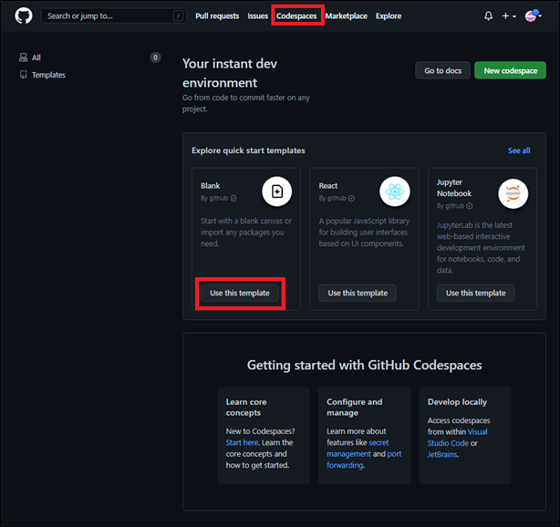Click verified badge beside Blank's By github
The width and height of the screenshot is (560, 527).
tap(234, 198)
